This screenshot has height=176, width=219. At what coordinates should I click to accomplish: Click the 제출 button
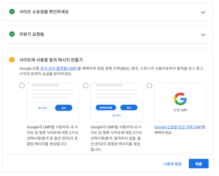pos(198,164)
